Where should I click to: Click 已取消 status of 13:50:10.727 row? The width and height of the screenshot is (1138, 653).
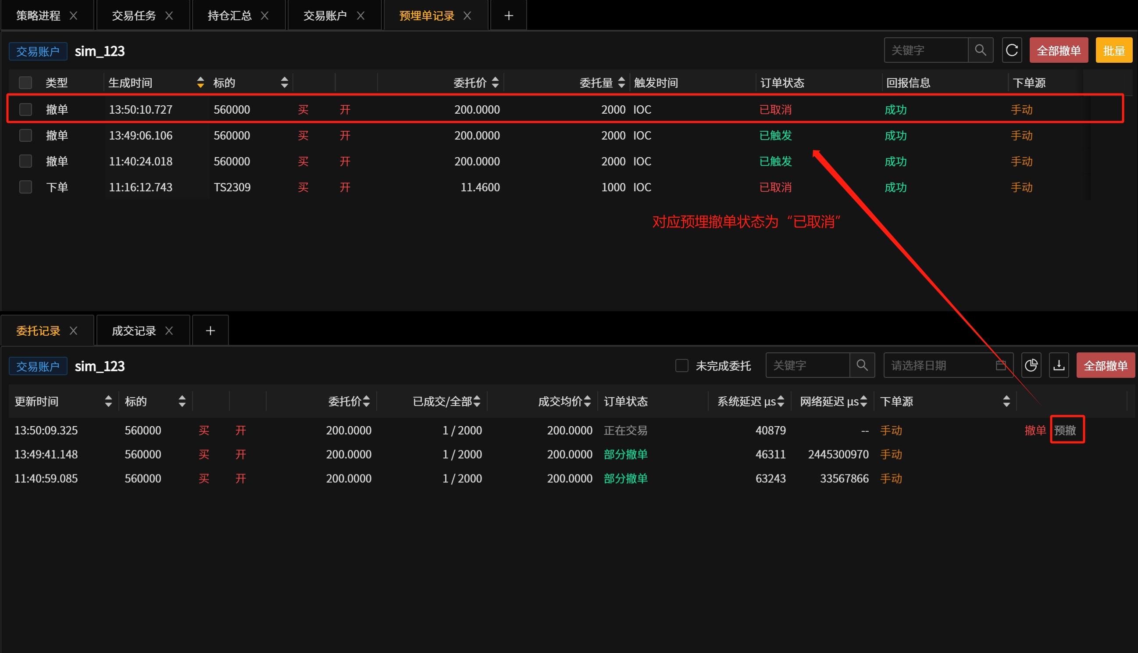(x=775, y=109)
